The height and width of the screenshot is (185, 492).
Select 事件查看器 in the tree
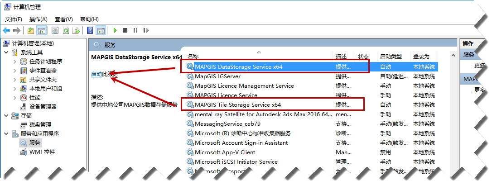(43, 71)
